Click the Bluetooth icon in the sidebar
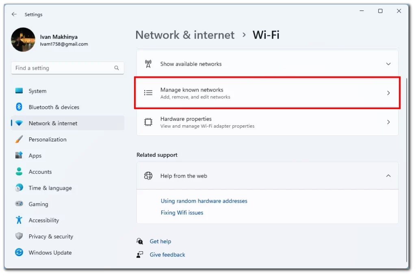Screen dimensions: 416x276 point(19,107)
